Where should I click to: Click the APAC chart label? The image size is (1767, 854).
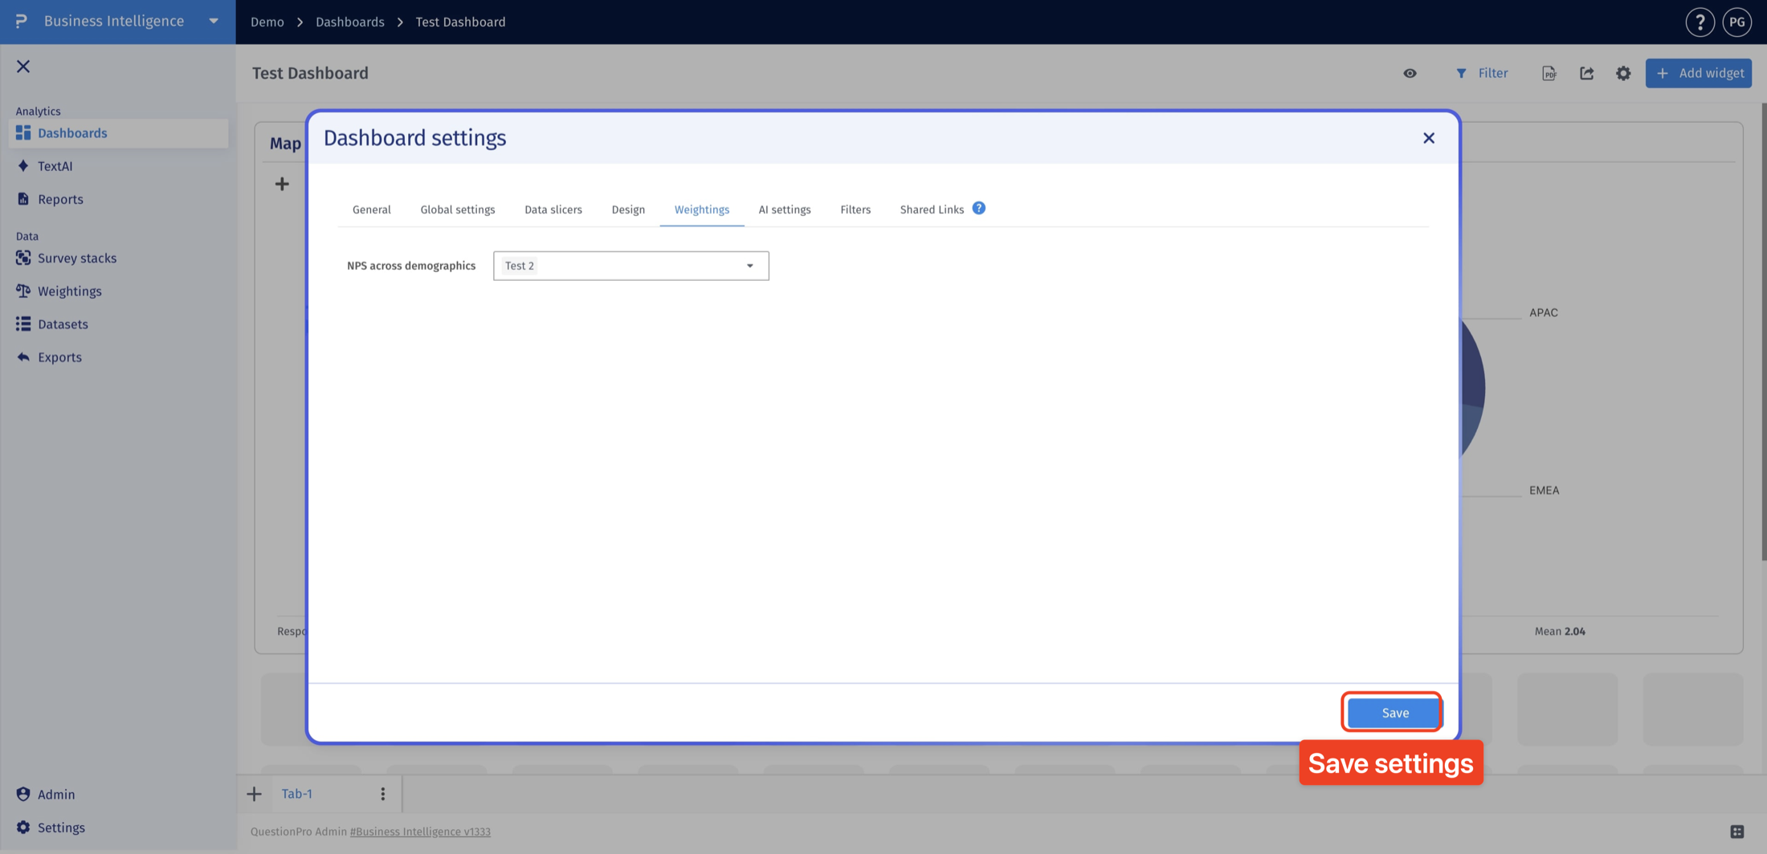click(1543, 312)
